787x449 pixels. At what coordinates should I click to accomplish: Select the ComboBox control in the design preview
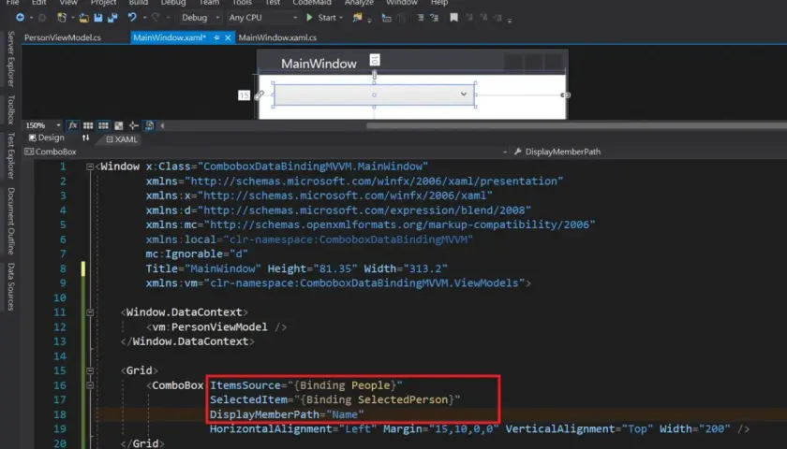[374, 94]
